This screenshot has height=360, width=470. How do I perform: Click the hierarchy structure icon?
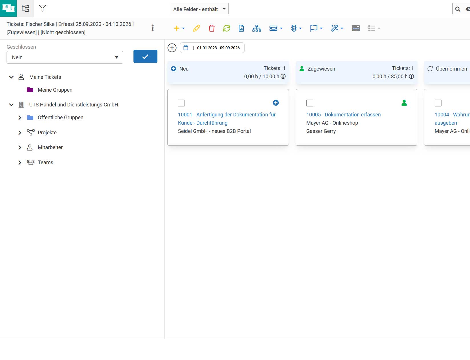coord(257,28)
